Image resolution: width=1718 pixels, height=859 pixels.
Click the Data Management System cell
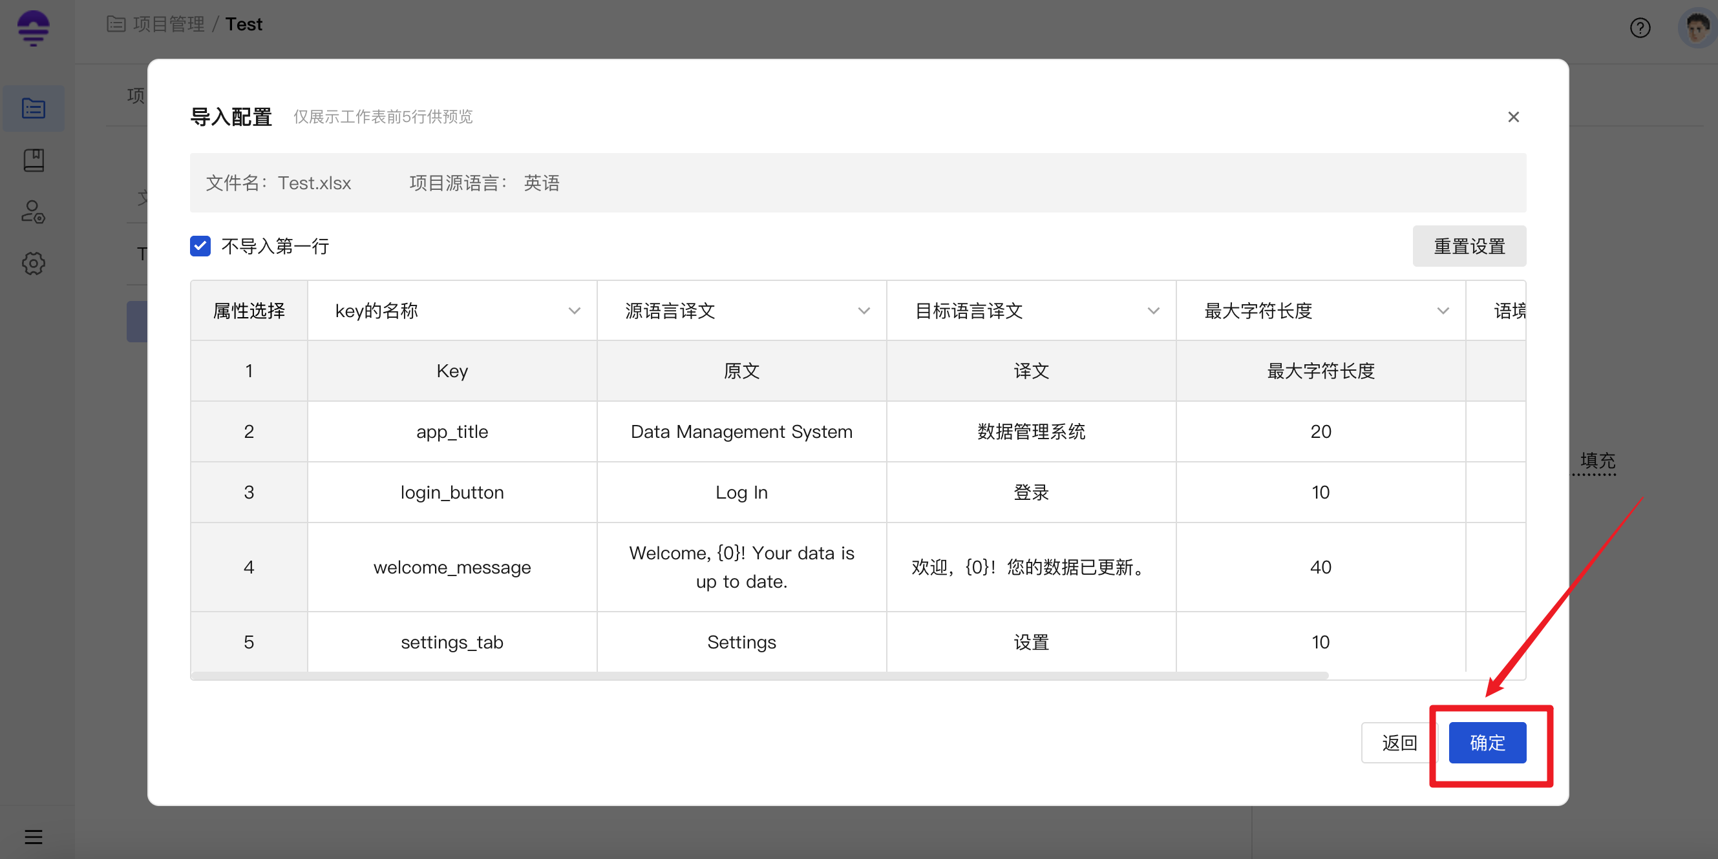coord(741,431)
